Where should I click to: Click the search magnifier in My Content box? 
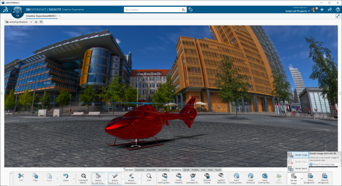(x=183, y=10)
